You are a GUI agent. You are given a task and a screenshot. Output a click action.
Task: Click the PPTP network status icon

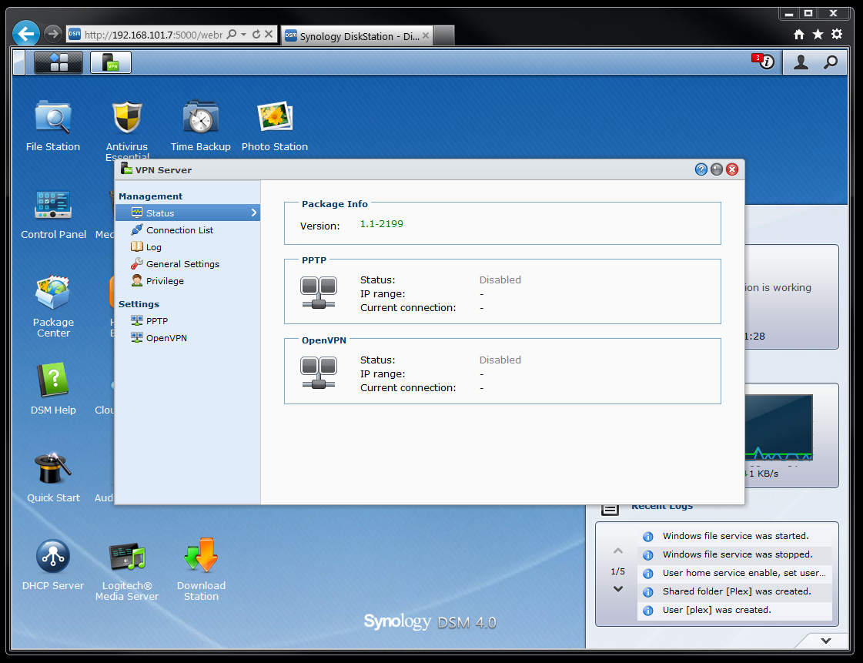coord(318,293)
